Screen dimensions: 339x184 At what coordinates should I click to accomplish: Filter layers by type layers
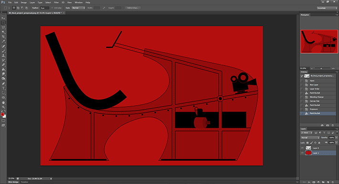[x=324, y=133]
